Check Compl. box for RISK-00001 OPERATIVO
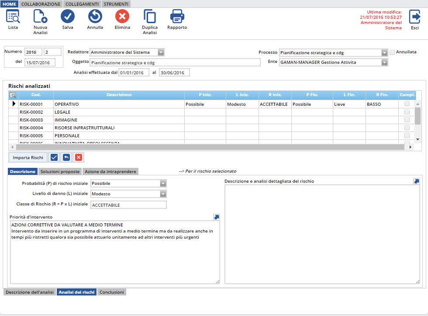The height and width of the screenshot is (316, 428). pyautogui.click(x=407, y=104)
